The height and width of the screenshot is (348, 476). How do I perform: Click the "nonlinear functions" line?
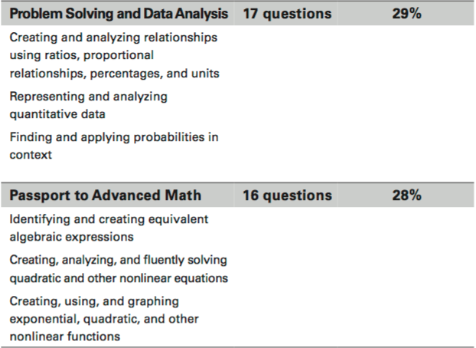(x=66, y=337)
